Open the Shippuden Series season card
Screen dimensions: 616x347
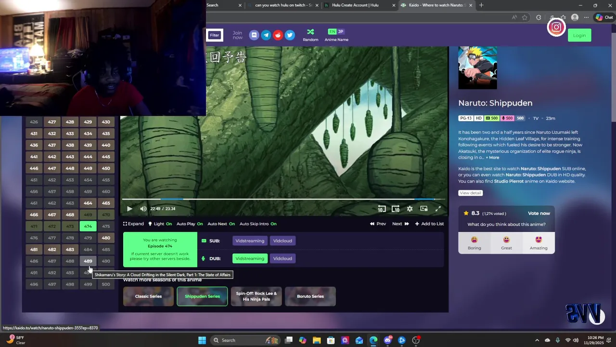[x=202, y=296]
